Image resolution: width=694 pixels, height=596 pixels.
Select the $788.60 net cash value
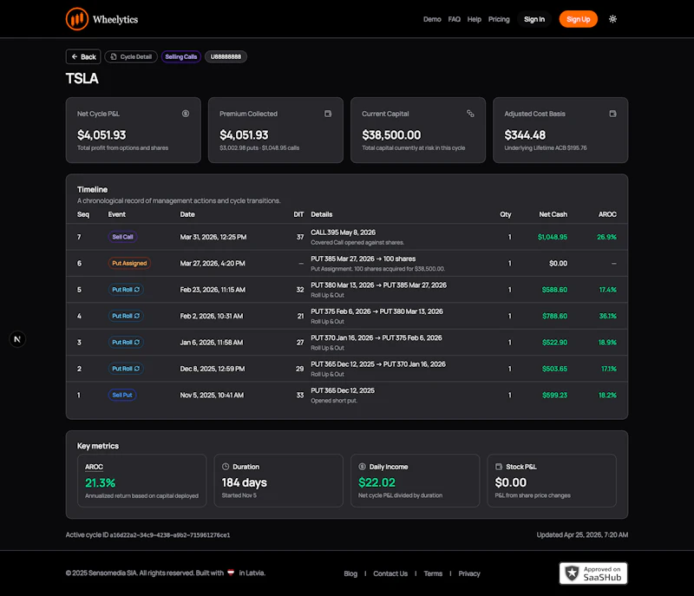click(x=554, y=316)
